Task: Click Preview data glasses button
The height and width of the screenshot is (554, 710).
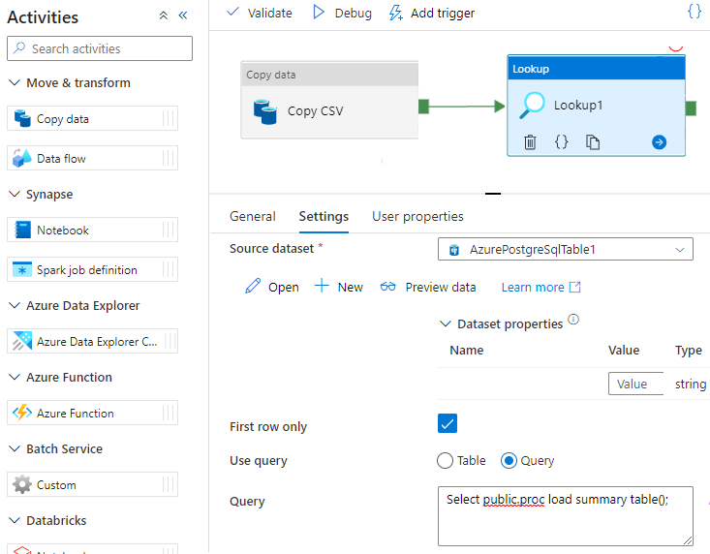Action: tap(428, 287)
